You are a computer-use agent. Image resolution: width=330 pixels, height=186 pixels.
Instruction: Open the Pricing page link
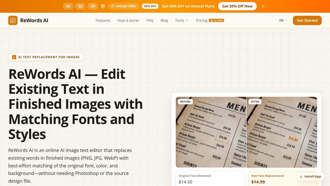[202, 20]
